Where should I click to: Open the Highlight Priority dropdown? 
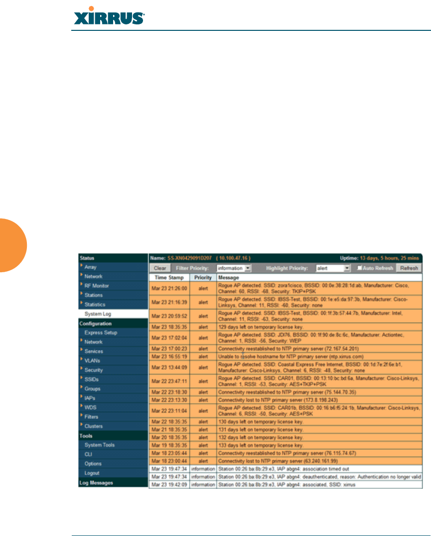pos(333,268)
